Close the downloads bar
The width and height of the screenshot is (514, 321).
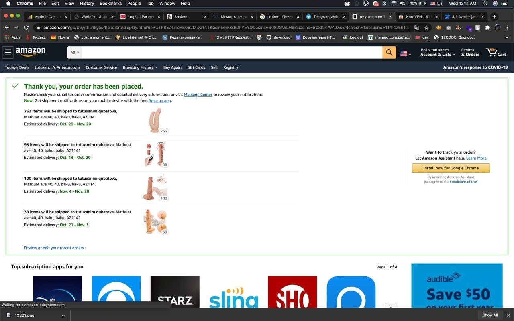[508, 315]
